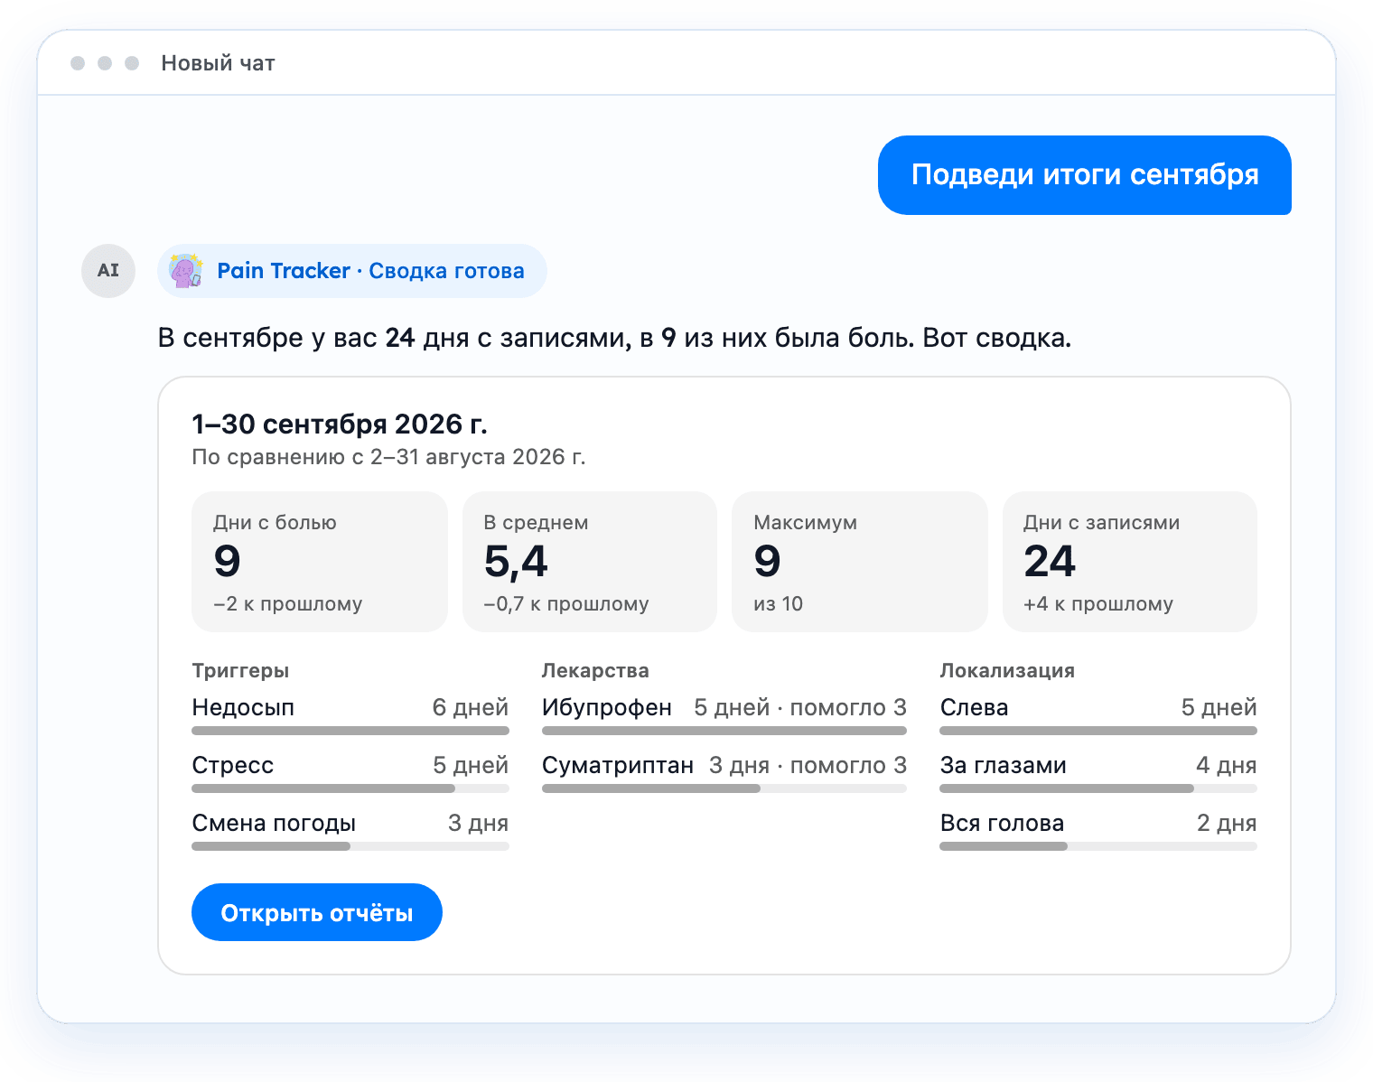Click the '2 дня' value for Вся голова
The width and height of the screenshot is (1373, 1082).
click(x=1227, y=823)
